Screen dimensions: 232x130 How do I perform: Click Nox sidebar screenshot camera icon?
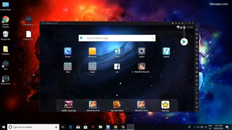(197, 34)
